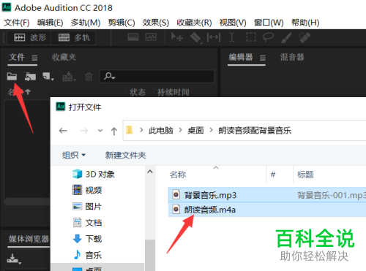Select 视频 in the navigation pane
Viewport: 366px width, 271px height.
pos(87,190)
